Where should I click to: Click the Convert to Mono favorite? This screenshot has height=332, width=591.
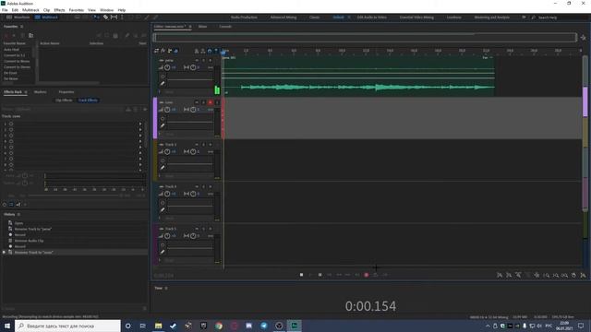(x=17, y=61)
